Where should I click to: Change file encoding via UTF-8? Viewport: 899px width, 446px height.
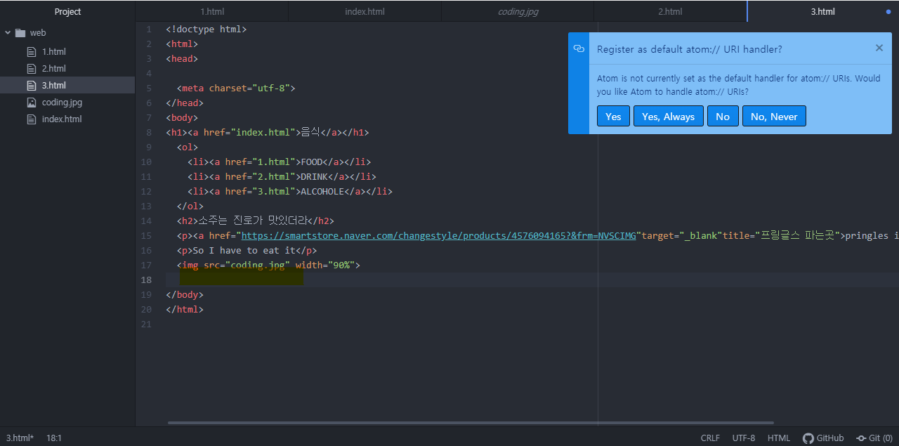click(x=744, y=438)
